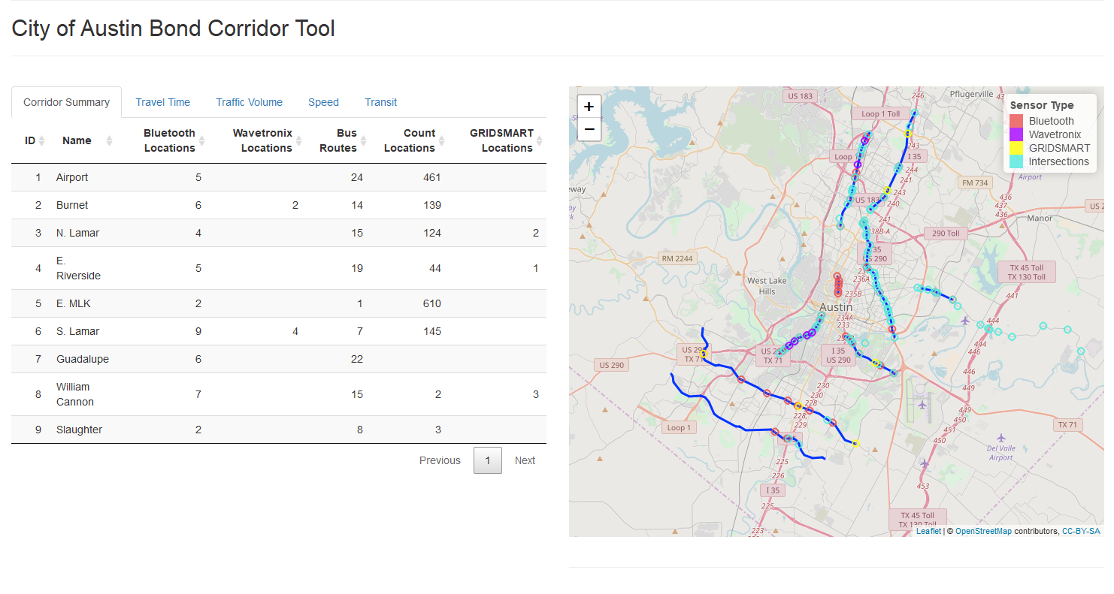This screenshot has height=594, width=1114.
Task: Open the Speed tab
Action: click(323, 102)
